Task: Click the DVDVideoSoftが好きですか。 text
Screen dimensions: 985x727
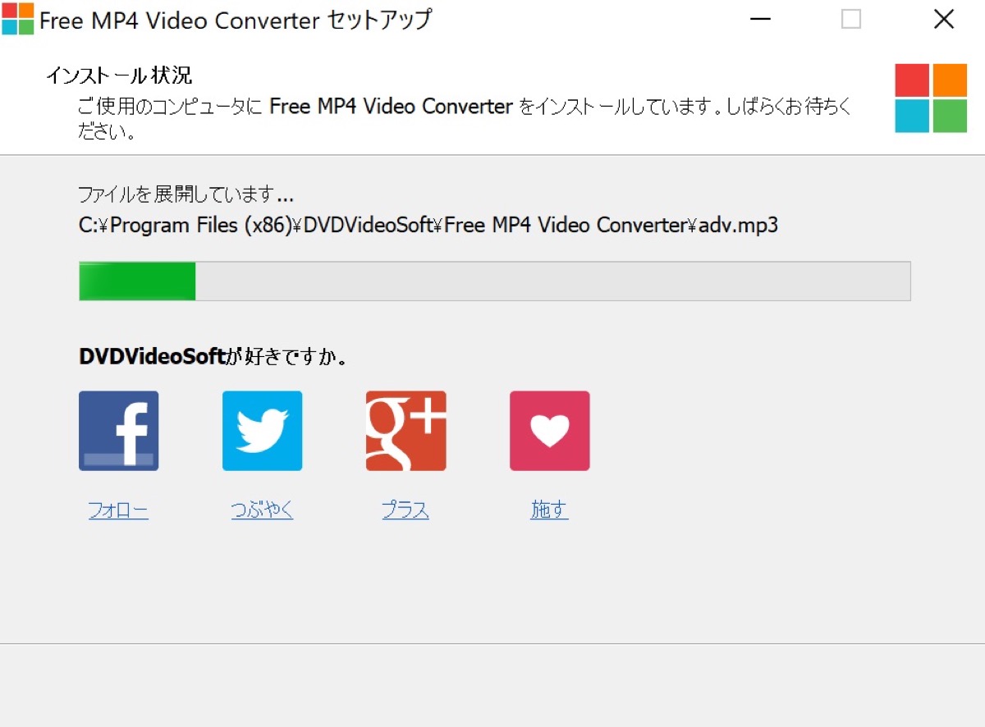Action: point(213,358)
